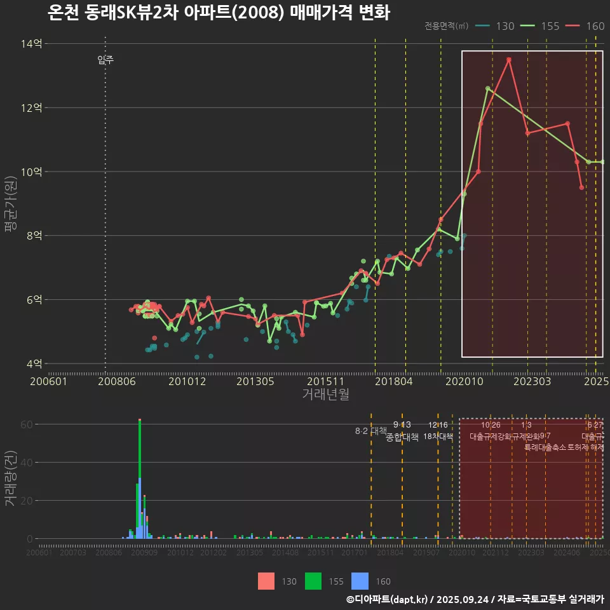Click the blue 160 swatch in bottom legend
This screenshot has width=610, height=610.
360,581
